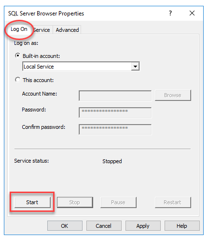Click into the Password field

115,112
